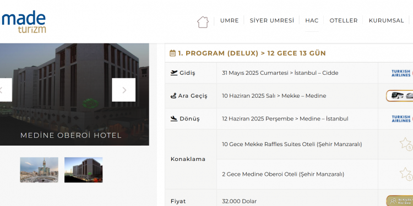This screenshot has height=206, width=413.
Task: Click Turkish Airlines logo in Dönüş row
Action: click(x=402, y=119)
